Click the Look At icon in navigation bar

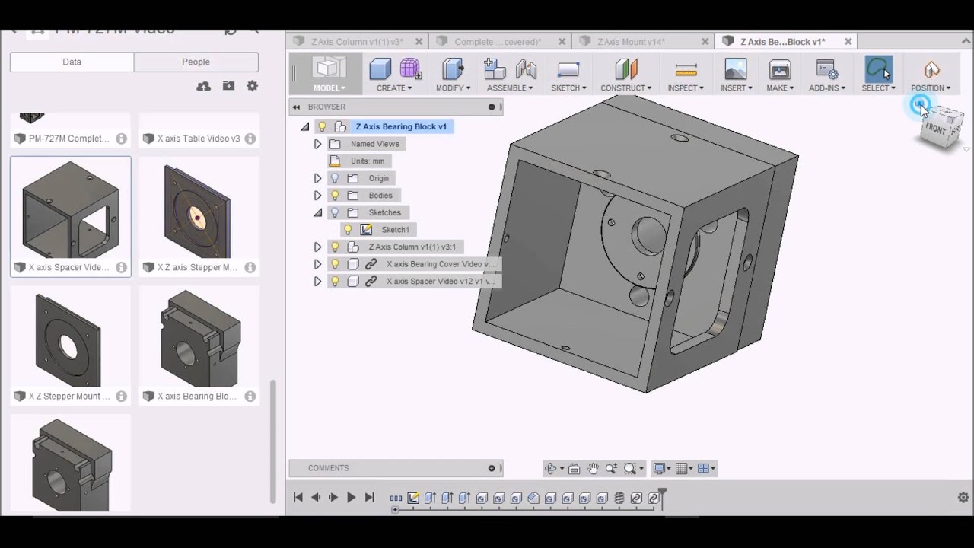point(574,469)
